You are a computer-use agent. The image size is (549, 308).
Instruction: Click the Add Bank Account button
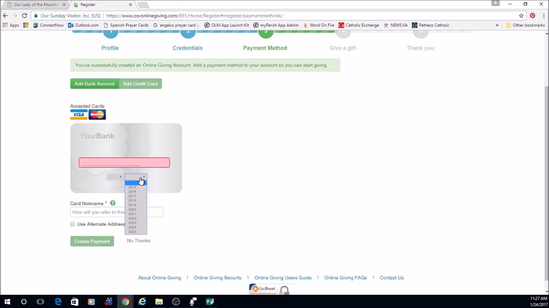94,84
